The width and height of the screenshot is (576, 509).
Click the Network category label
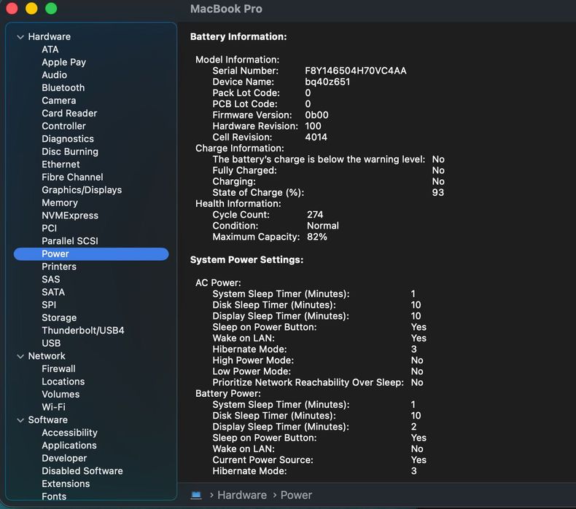point(47,356)
